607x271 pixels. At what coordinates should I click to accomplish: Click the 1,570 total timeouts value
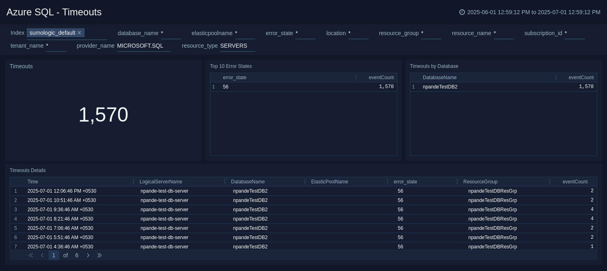103,115
